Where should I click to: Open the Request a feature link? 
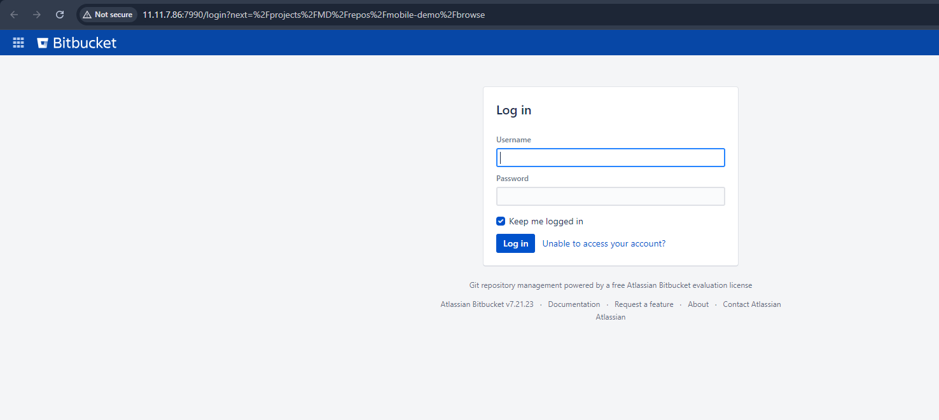click(644, 304)
